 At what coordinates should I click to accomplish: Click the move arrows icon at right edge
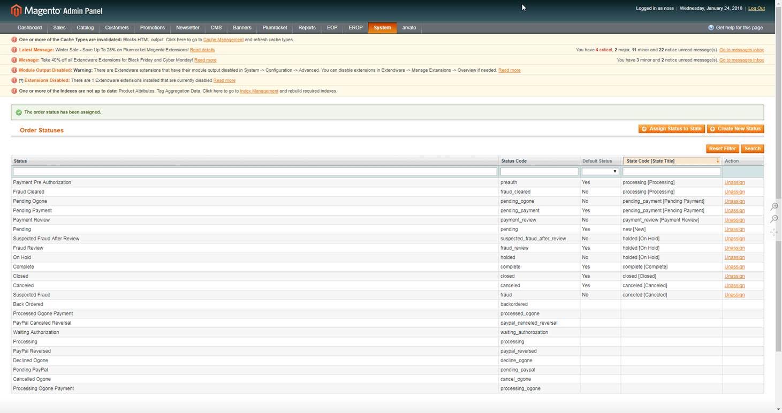[x=774, y=232]
